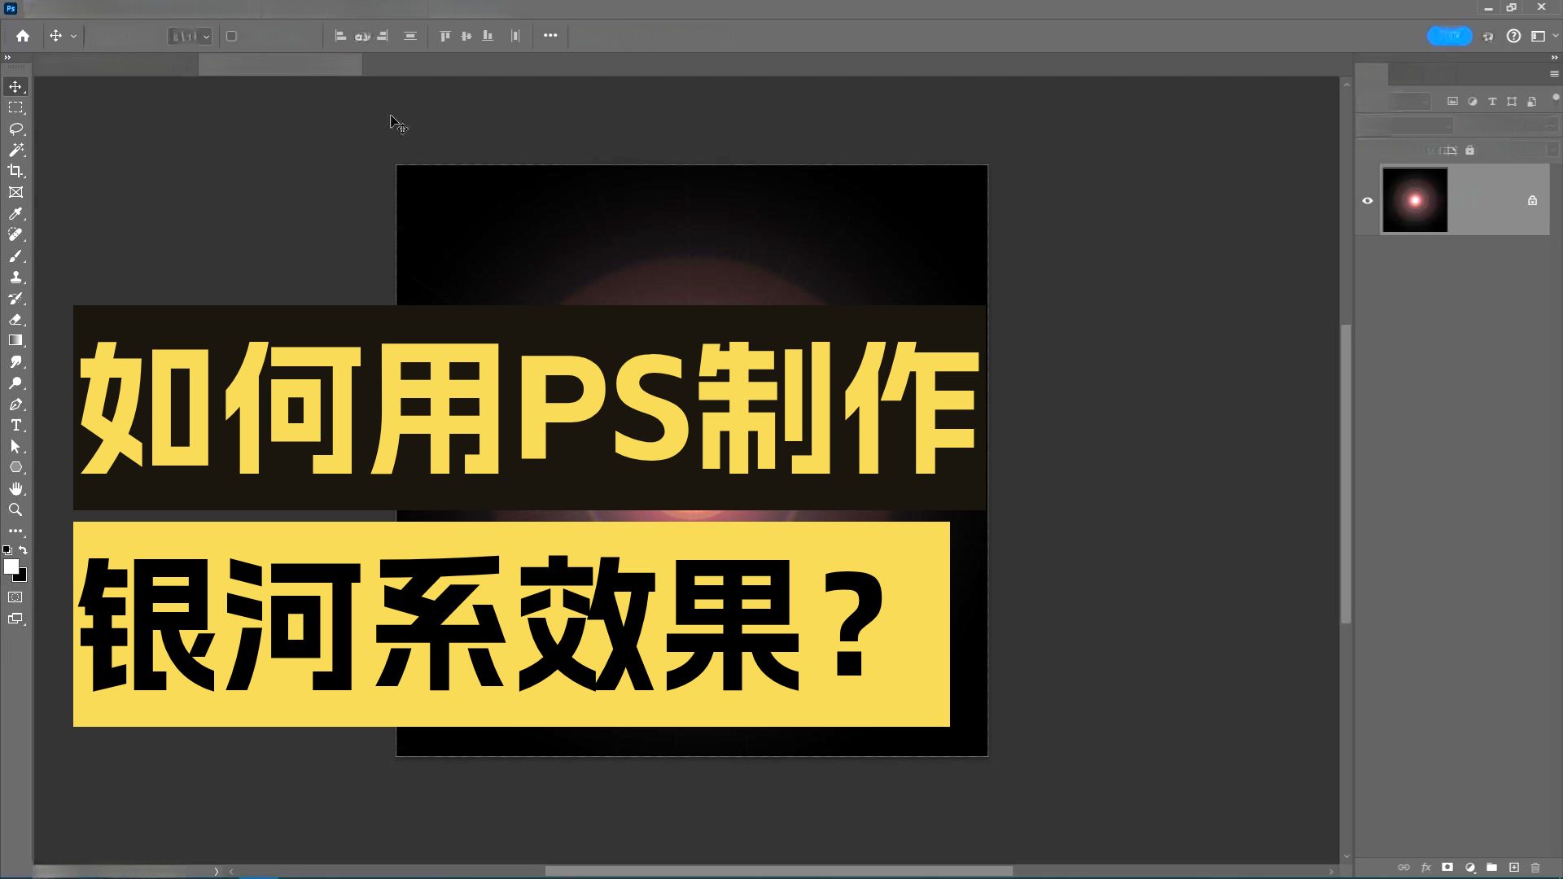This screenshot has height=879, width=1563.
Task: Align right edges in options bar
Action: click(x=383, y=36)
